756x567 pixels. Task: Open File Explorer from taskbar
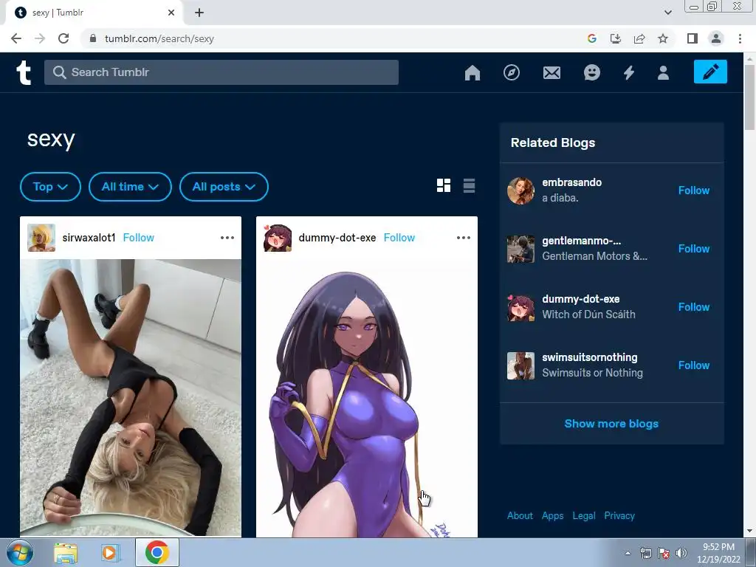point(66,553)
